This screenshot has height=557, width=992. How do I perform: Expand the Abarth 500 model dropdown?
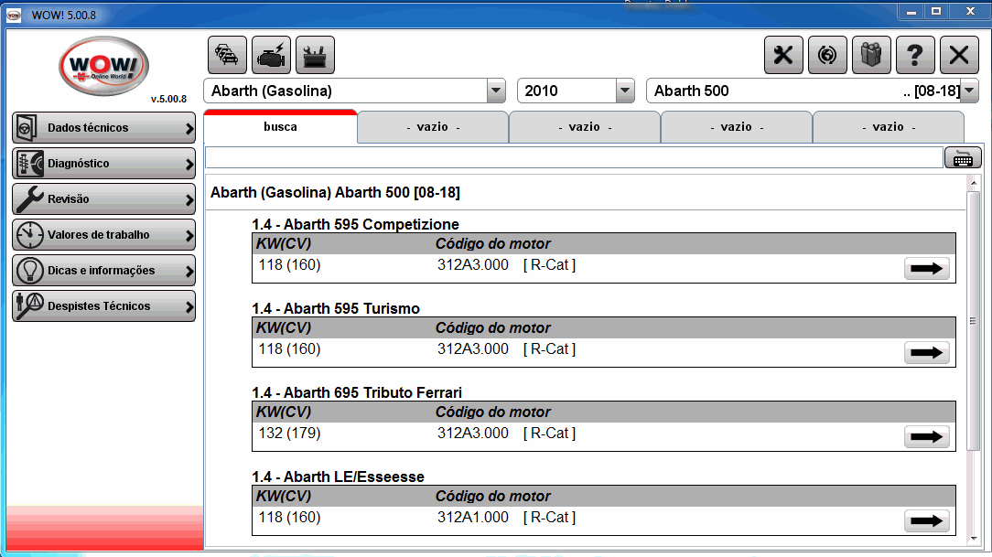[969, 91]
